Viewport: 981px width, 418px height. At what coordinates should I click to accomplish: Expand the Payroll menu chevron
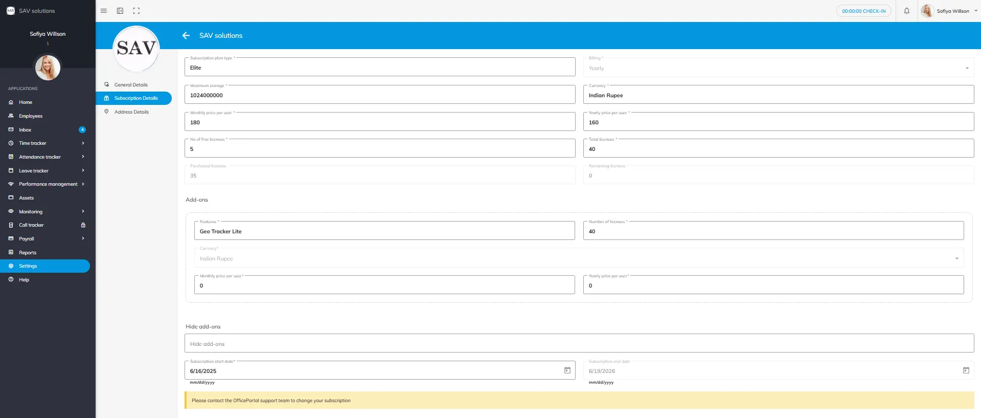tap(83, 238)
